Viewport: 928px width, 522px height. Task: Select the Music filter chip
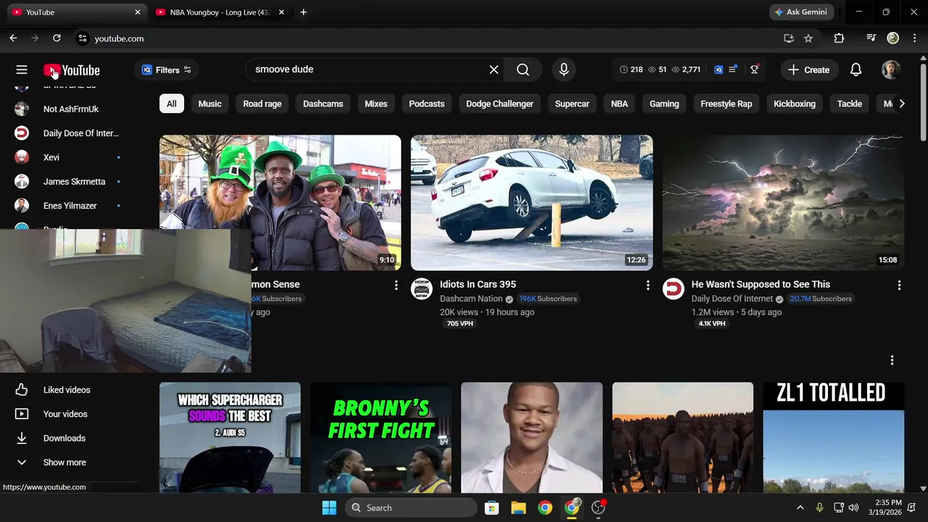(x=210, y=104)
